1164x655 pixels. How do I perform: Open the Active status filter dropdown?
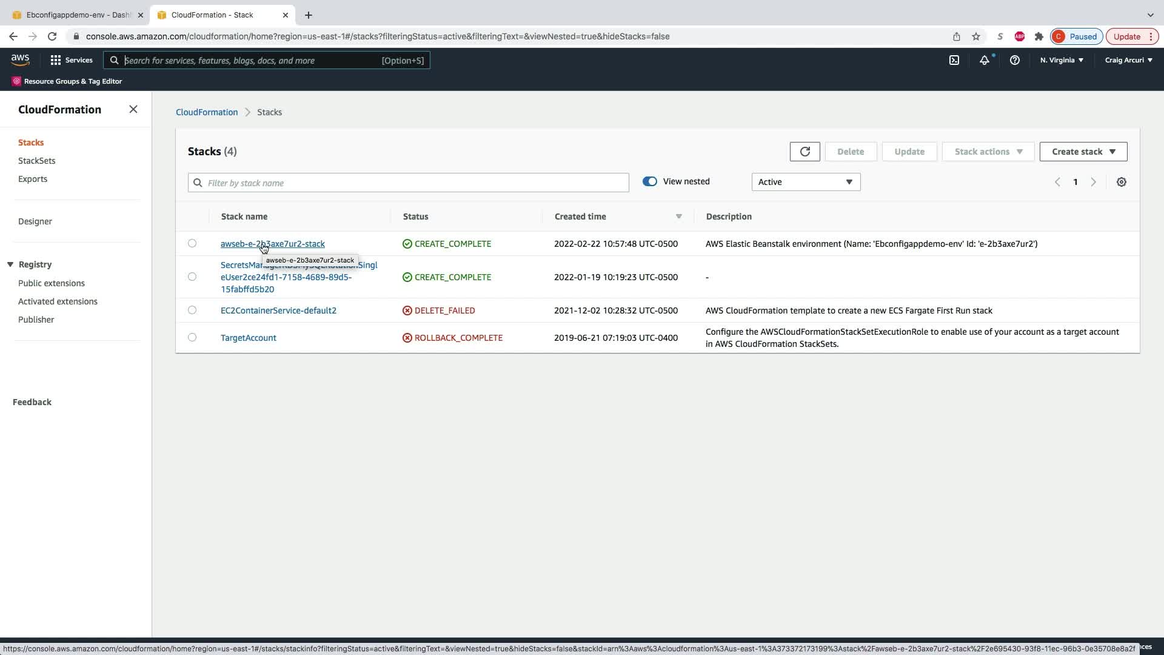[805, 182]
